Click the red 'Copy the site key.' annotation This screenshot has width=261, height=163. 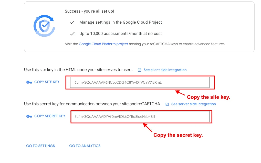208,97
